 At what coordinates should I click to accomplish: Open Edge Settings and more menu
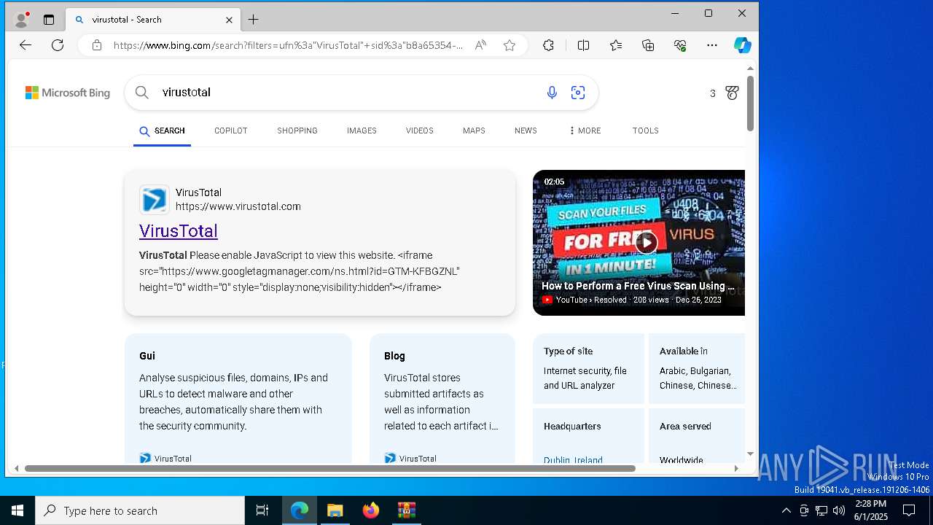712,45
